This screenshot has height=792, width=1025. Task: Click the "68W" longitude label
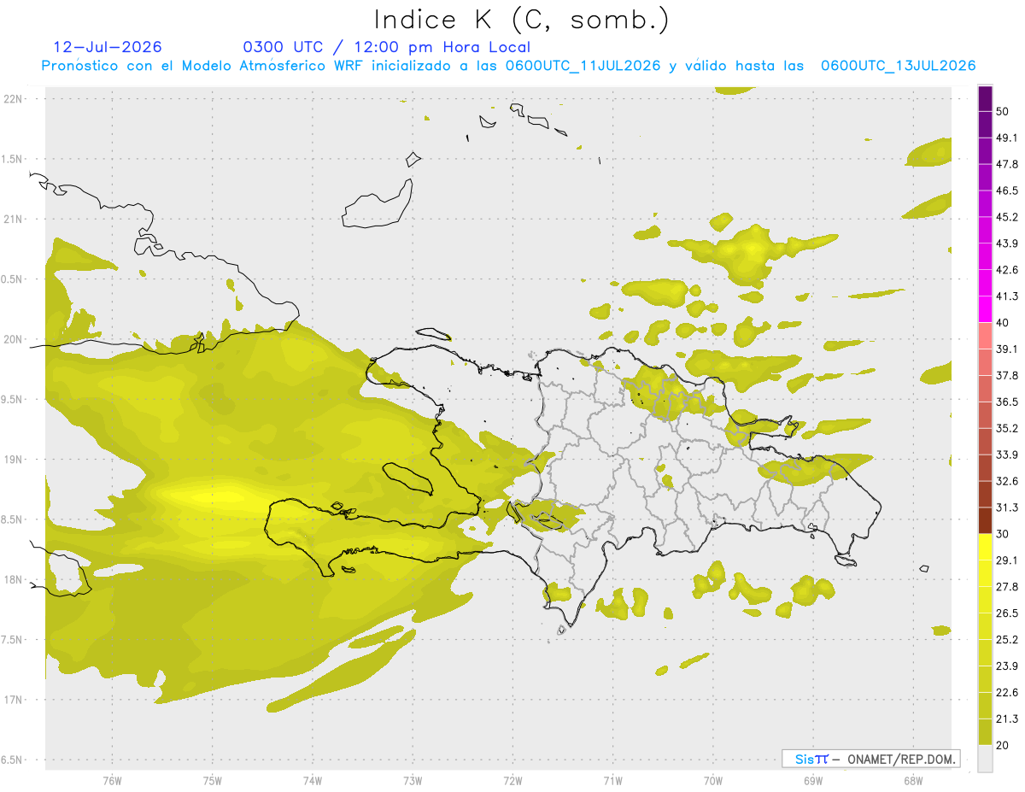point(913,780)
